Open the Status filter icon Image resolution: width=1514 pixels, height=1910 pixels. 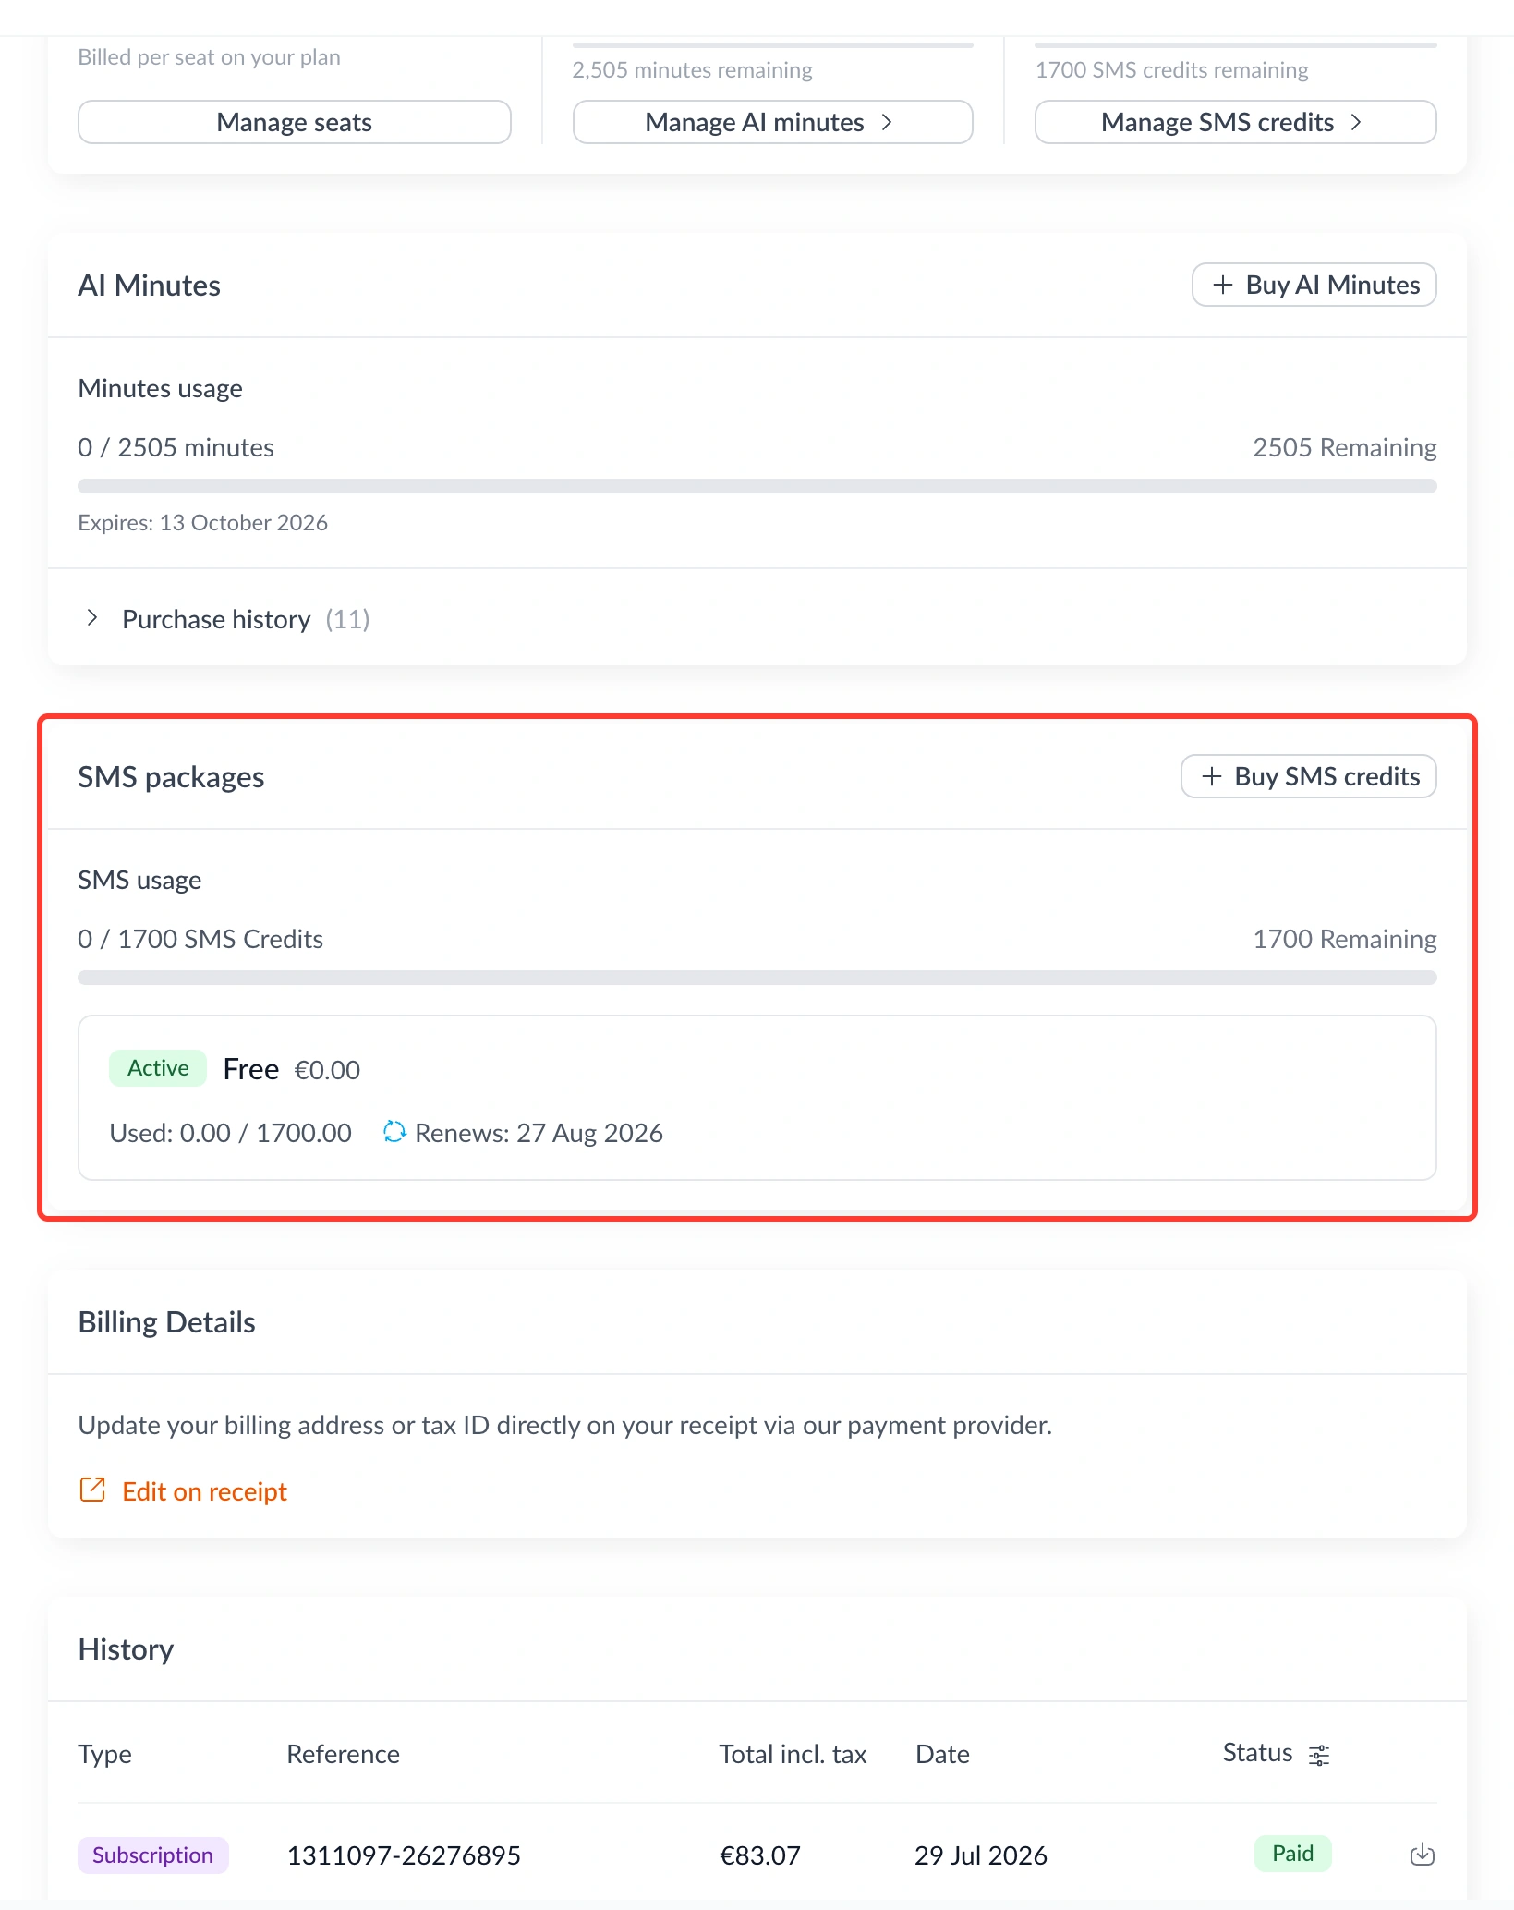(1319, 1755)
